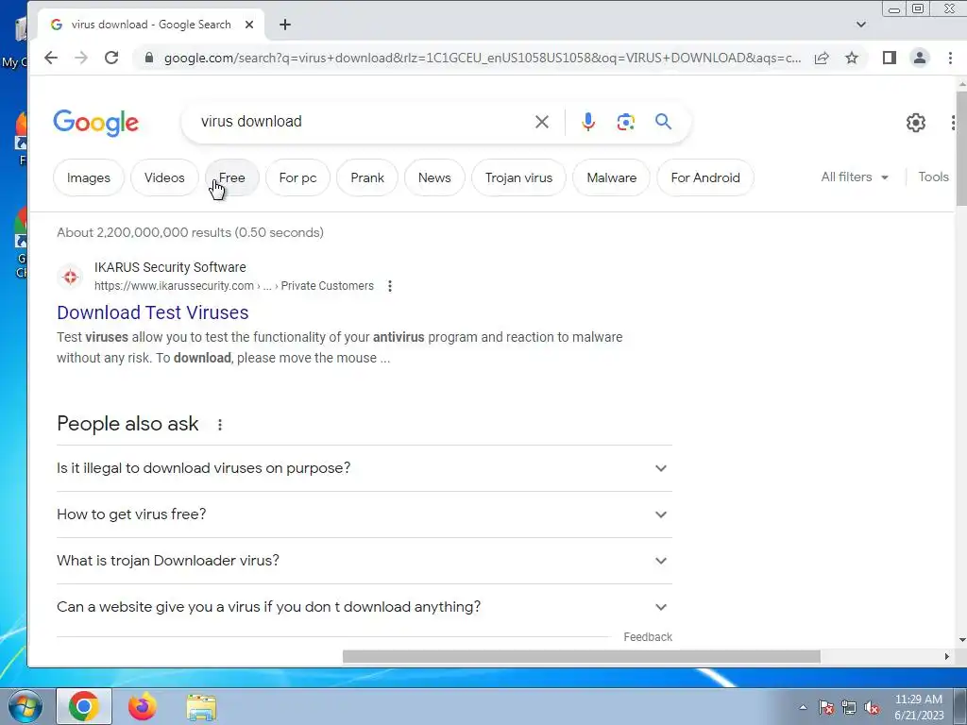Search by image with camera lens icon
The width and height of the screenshot is (967, 725).
(x=625, y=122)
